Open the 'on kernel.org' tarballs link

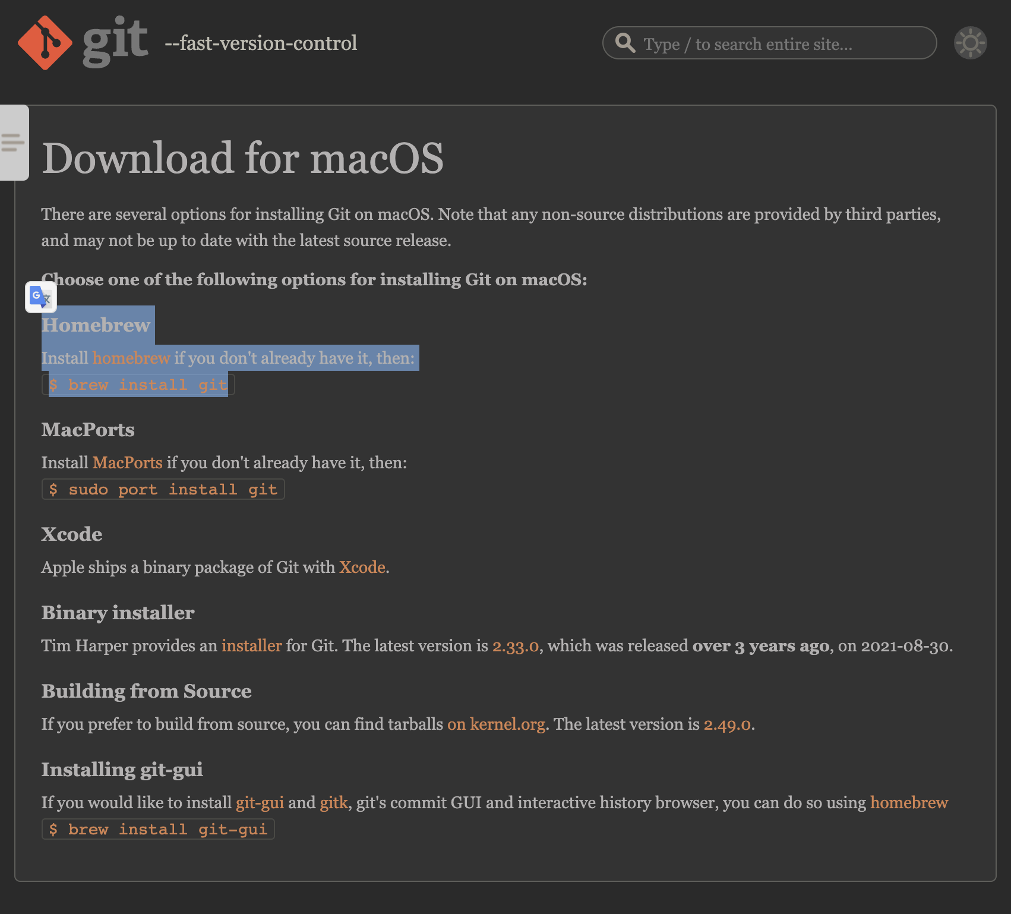tap(496, 724)
